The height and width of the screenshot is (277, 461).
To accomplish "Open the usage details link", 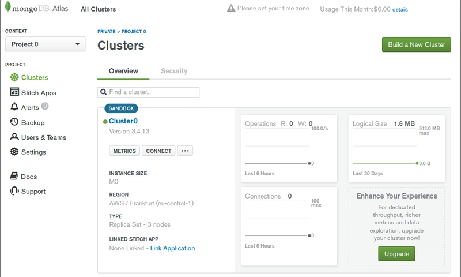I will pyautogui.click(x=400, y=9).
